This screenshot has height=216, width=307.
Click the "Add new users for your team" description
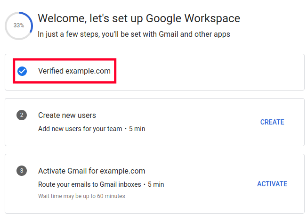(80, 128)
